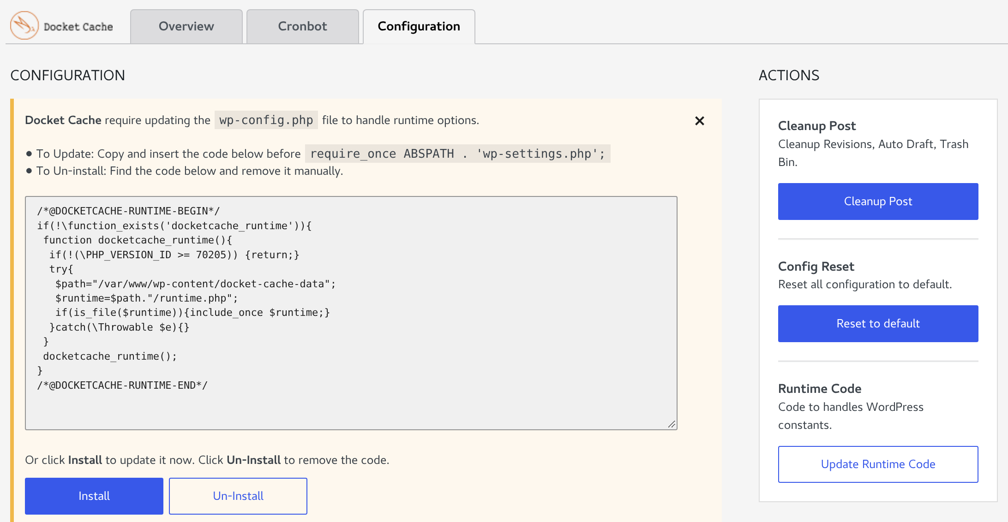The width and height of the screenshot is (1008, 522).
Task: Open the Overview tab
Action: (x=186, y=26)
